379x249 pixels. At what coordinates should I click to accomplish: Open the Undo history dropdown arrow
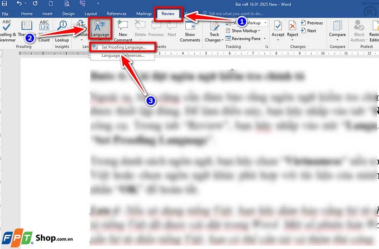[x=26, y=3]
